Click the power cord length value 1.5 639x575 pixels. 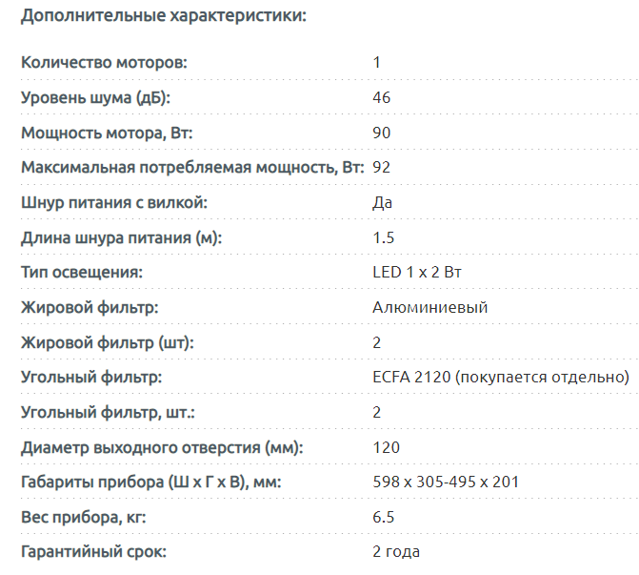click(x=384, y=237)
